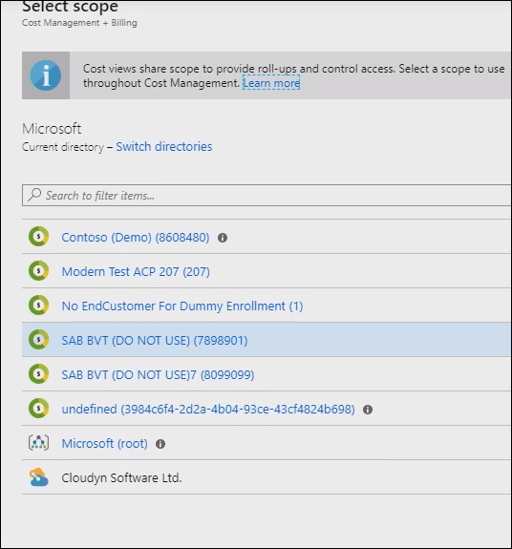Focus the Search to filter items field
This screenshot has width=512, height=549.
[267, 195]
